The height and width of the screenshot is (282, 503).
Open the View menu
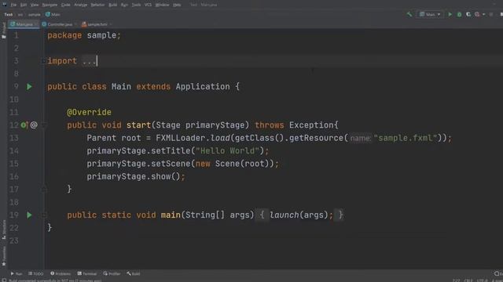click(35, 5)
